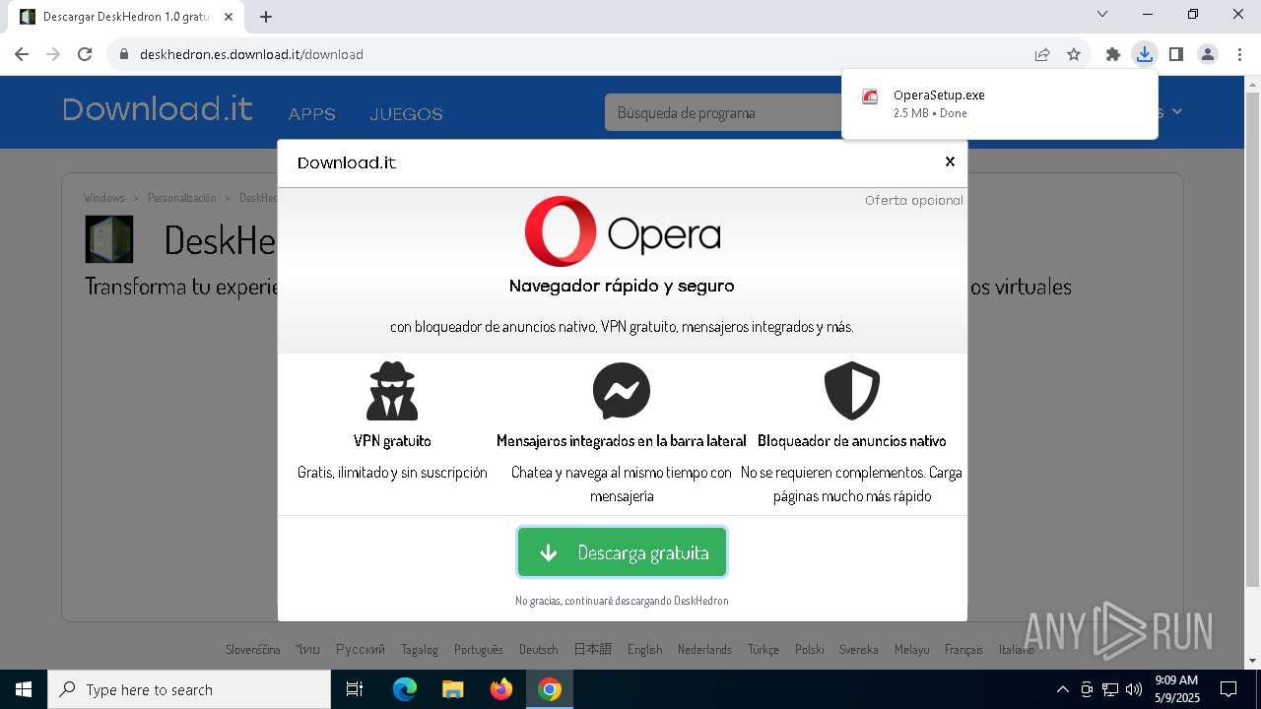This screenshot has height=709, width=1261.
Task: Open the Chrome downloads icon
Action: [x=1144, y=54]
